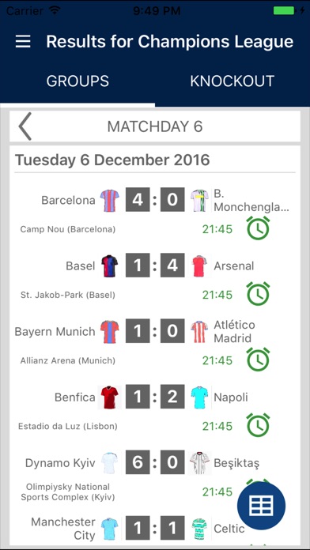Open the Barcelona team name link
Image resolution: width=310 pixels, height=550 pixels.
point(68,200)
